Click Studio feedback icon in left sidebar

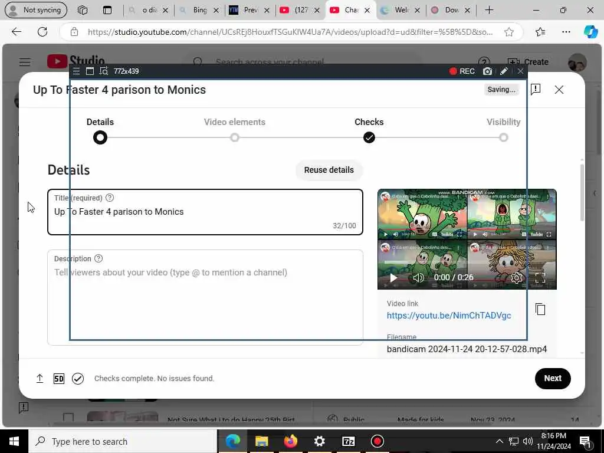[x=24, y=407]
